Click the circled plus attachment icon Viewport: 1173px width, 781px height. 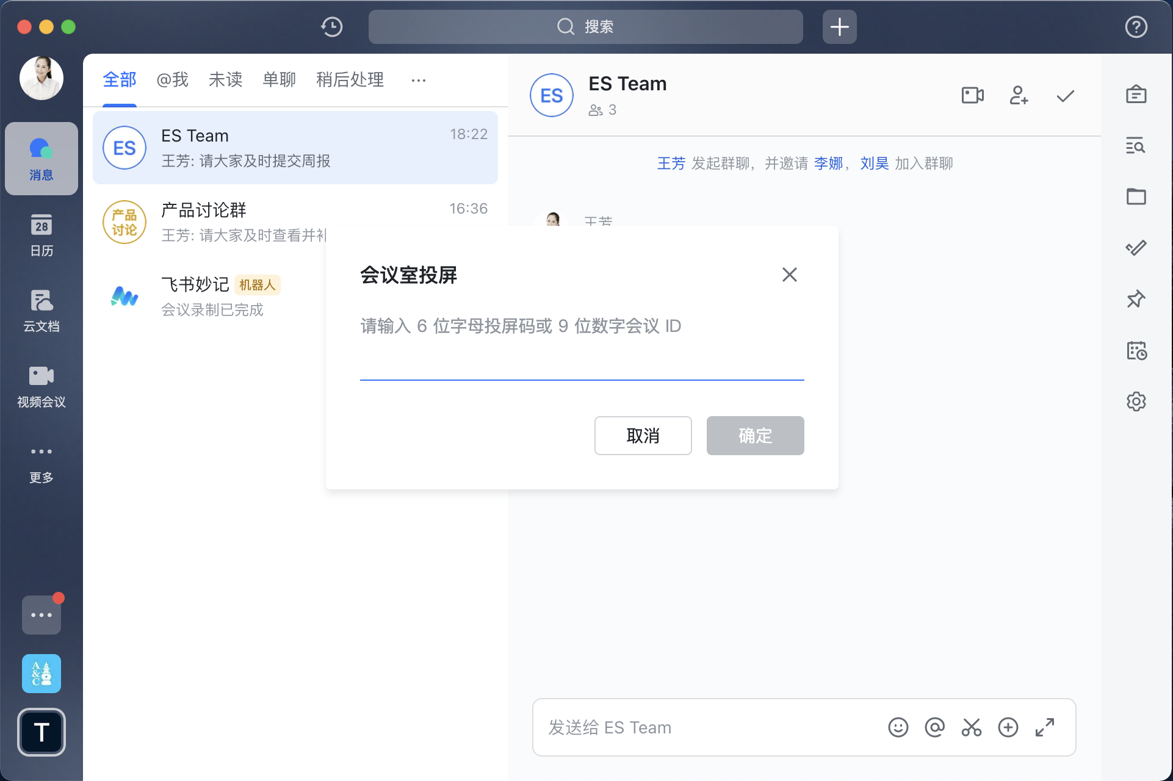pos(1008,727)
